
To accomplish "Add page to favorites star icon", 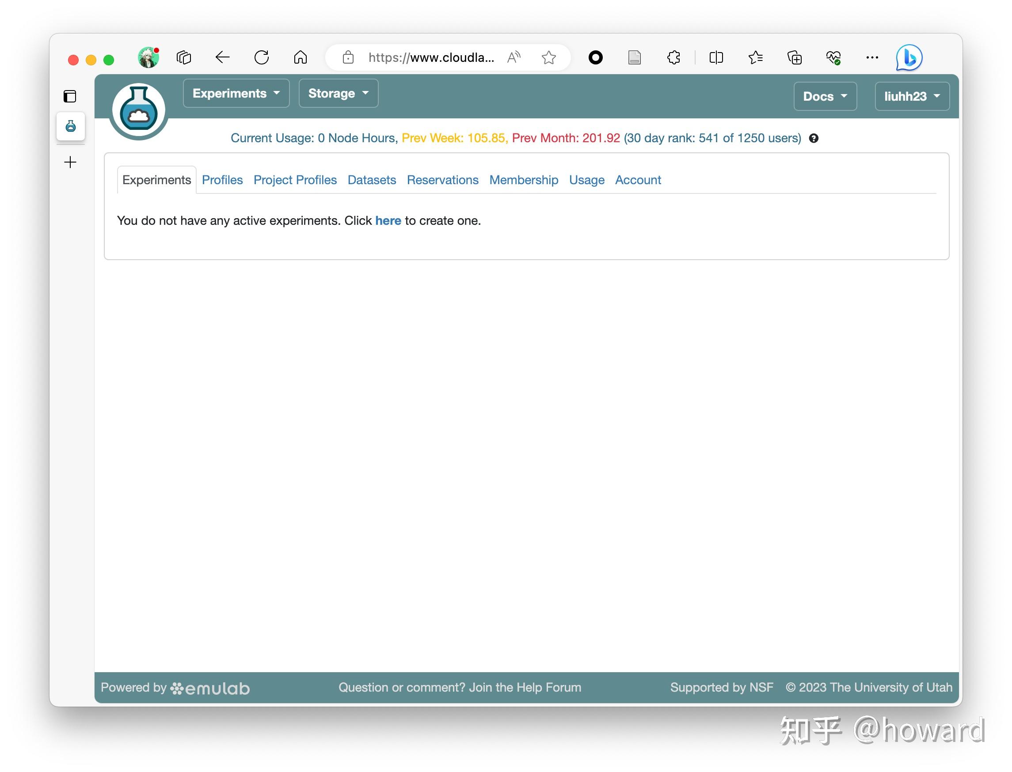I will point(548,58).
